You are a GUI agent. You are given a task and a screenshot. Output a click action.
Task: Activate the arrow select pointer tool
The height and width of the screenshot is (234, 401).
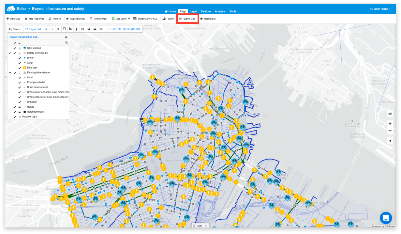click(x=58, y=29)
